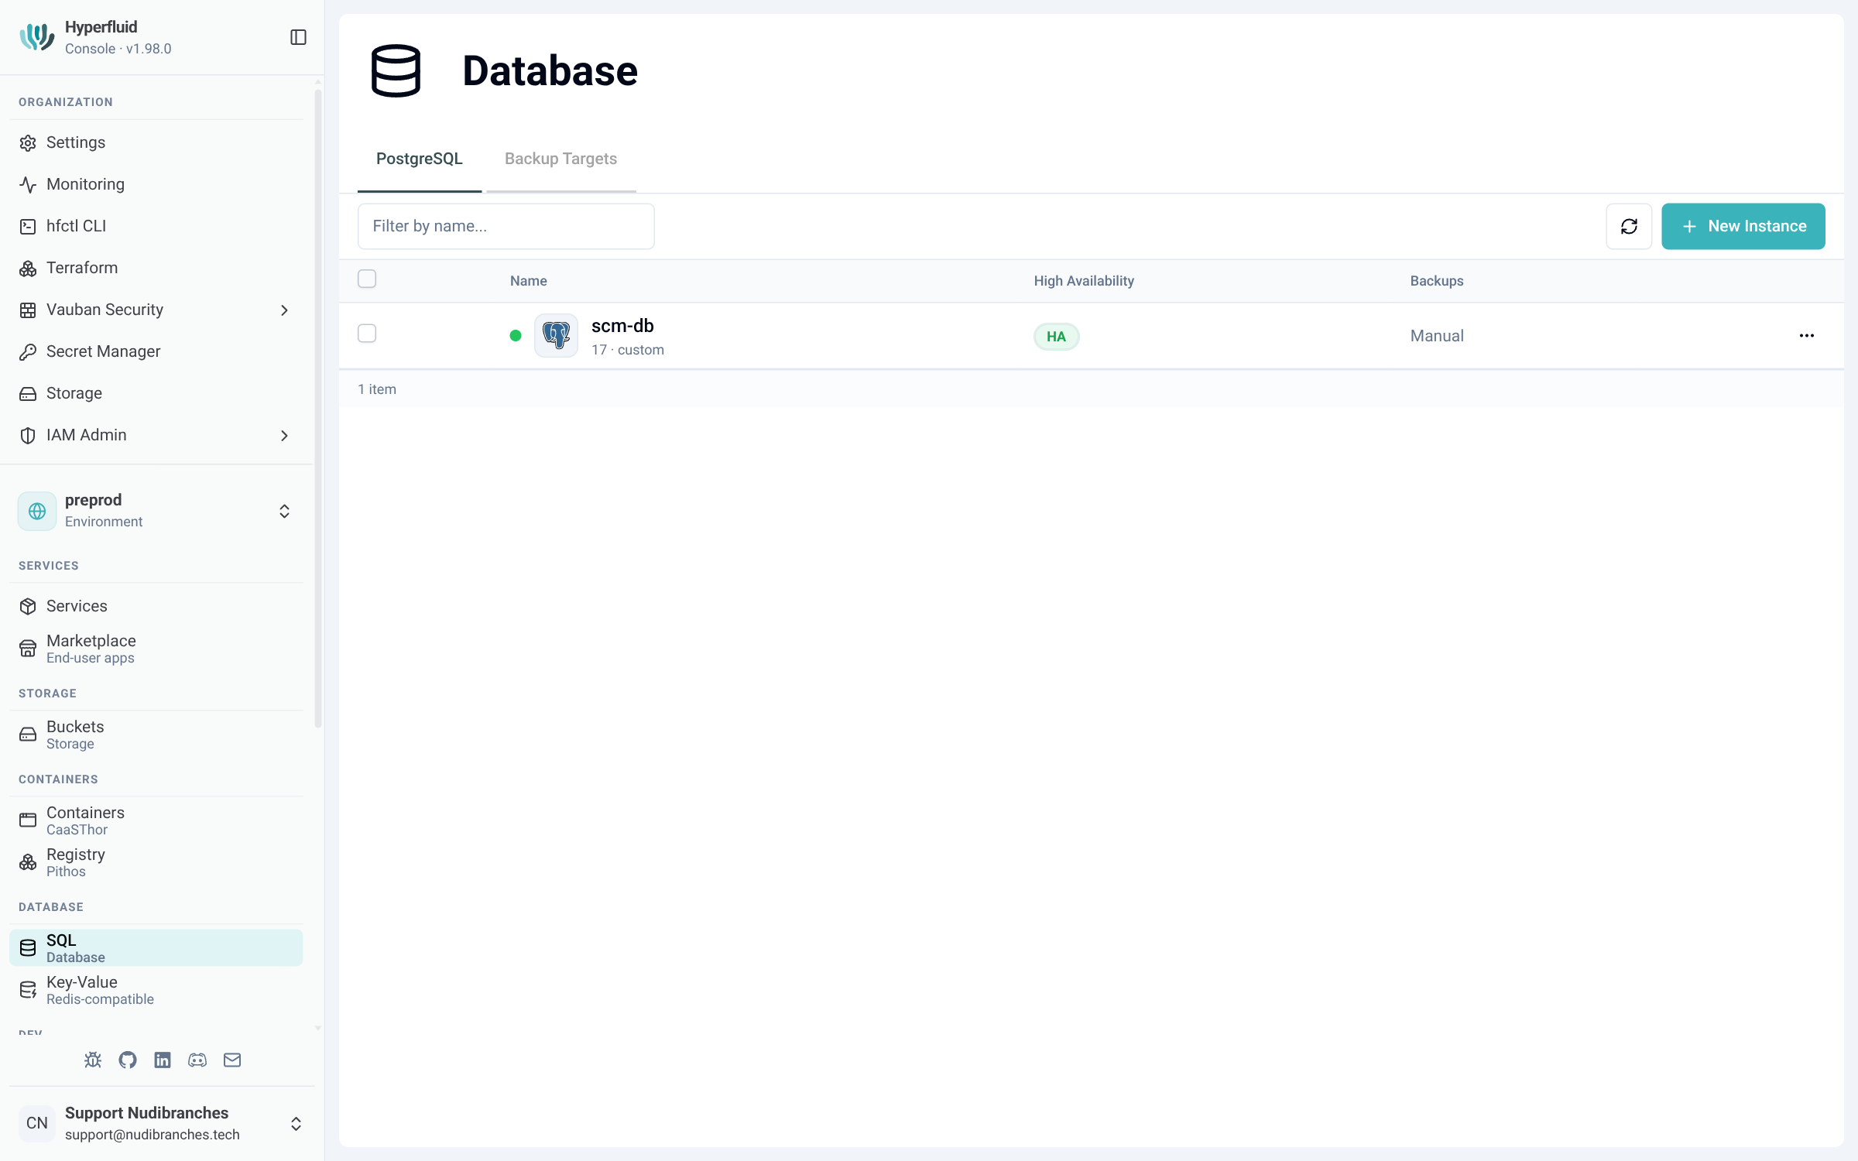The image size is (1858, 1161).
Task: Open the LinkedIn link icon
Action: pos(163,1060)
